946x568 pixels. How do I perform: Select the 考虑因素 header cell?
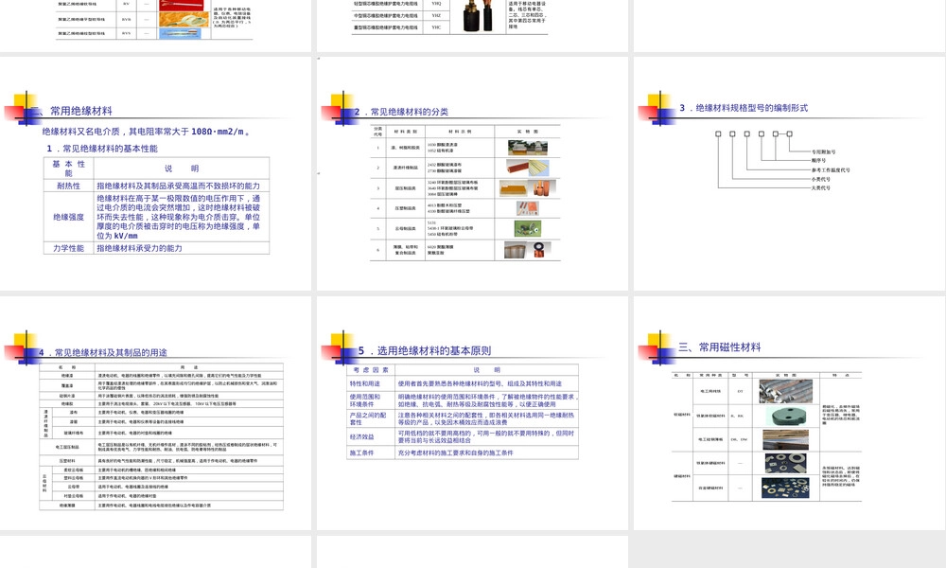click(x=371, y=370)
